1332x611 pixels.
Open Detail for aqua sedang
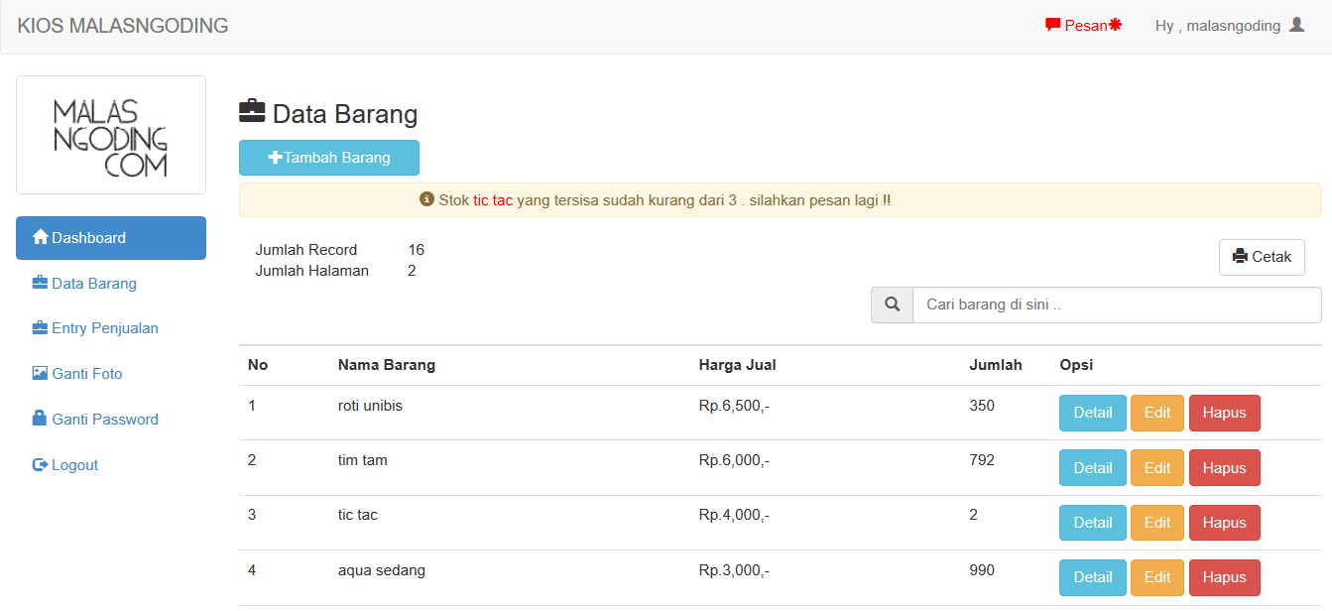(1092, 577)
